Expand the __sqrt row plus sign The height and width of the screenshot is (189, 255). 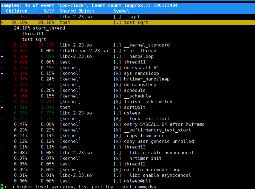click(2, 17)
